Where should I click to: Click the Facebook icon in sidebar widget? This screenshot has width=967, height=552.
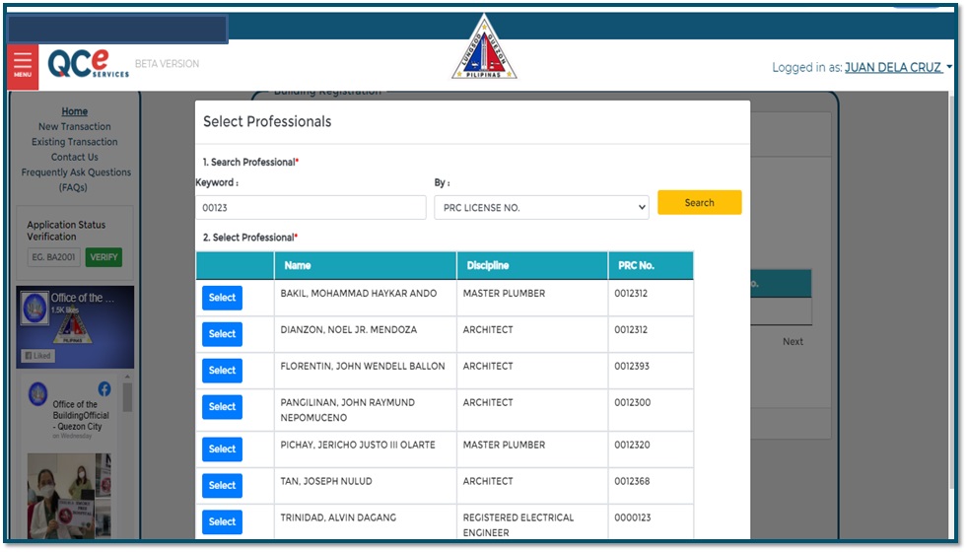click(x=104, y=390)
